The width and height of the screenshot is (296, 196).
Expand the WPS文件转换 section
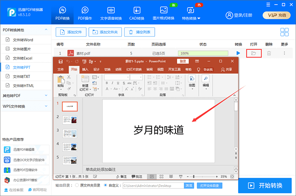[26, 106]
